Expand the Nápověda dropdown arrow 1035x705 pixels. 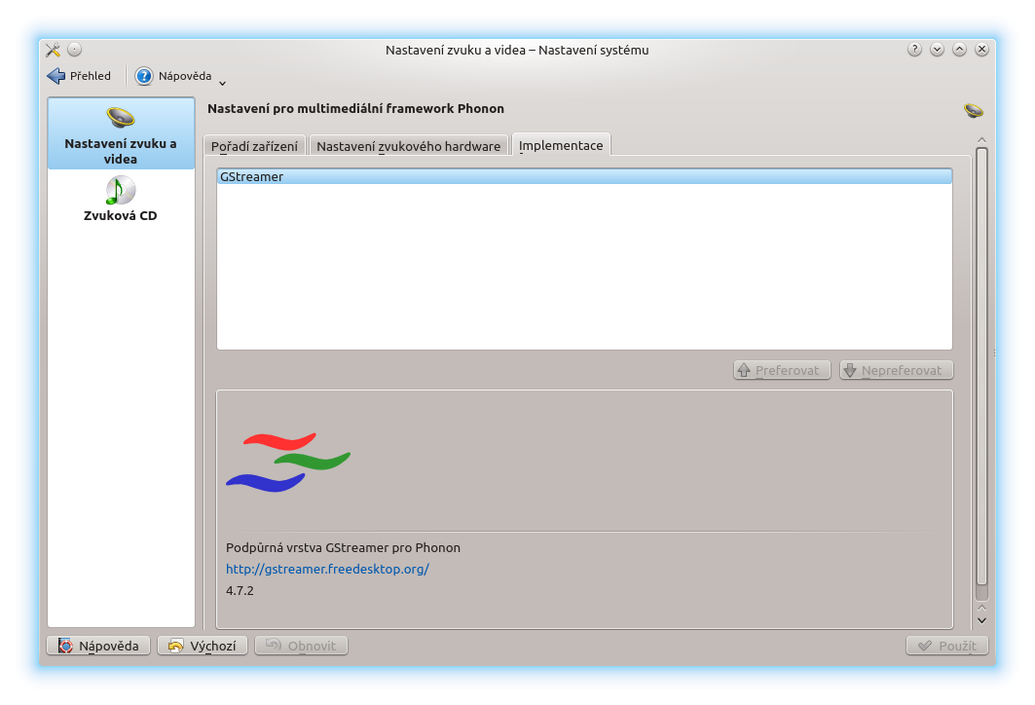[x=222, y=83]
